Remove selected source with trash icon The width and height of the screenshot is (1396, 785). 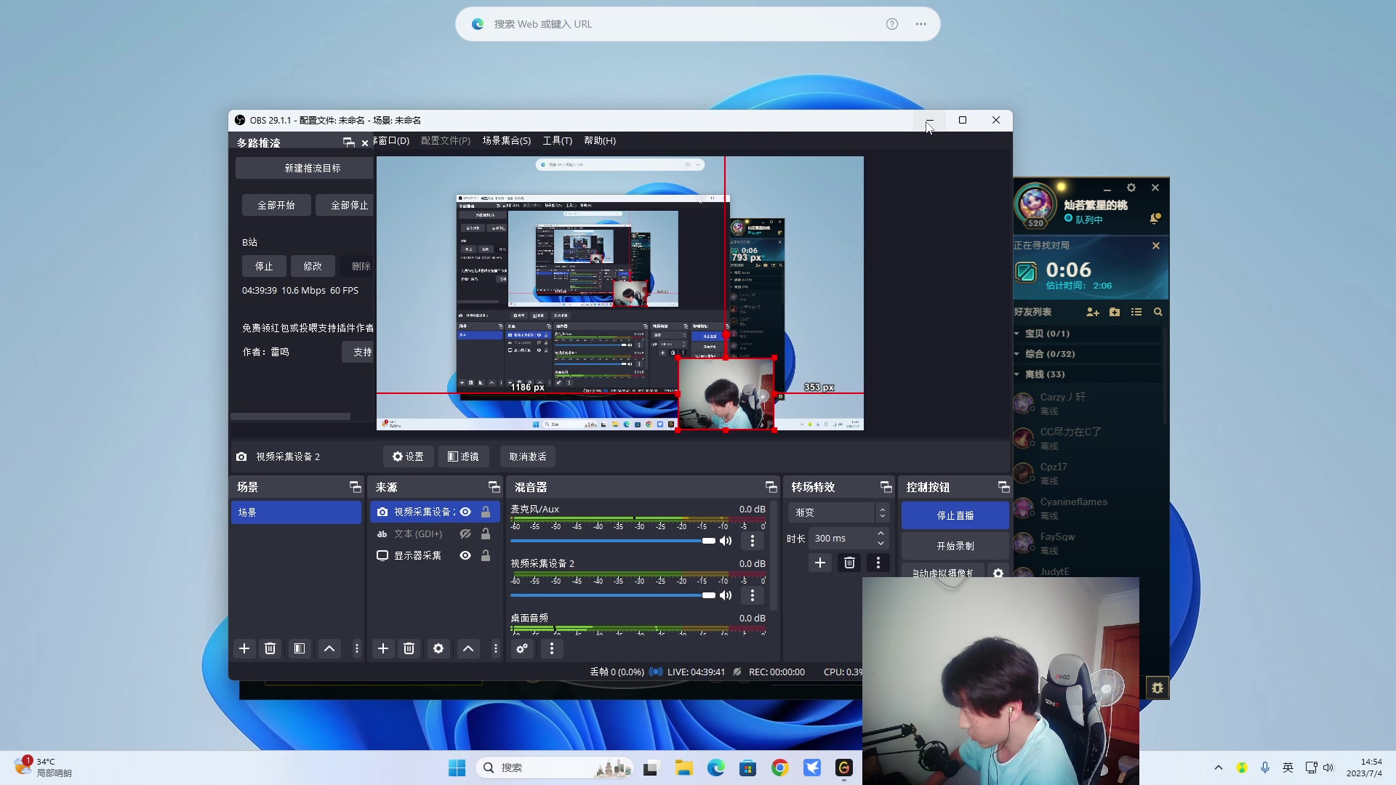(409, 648)
